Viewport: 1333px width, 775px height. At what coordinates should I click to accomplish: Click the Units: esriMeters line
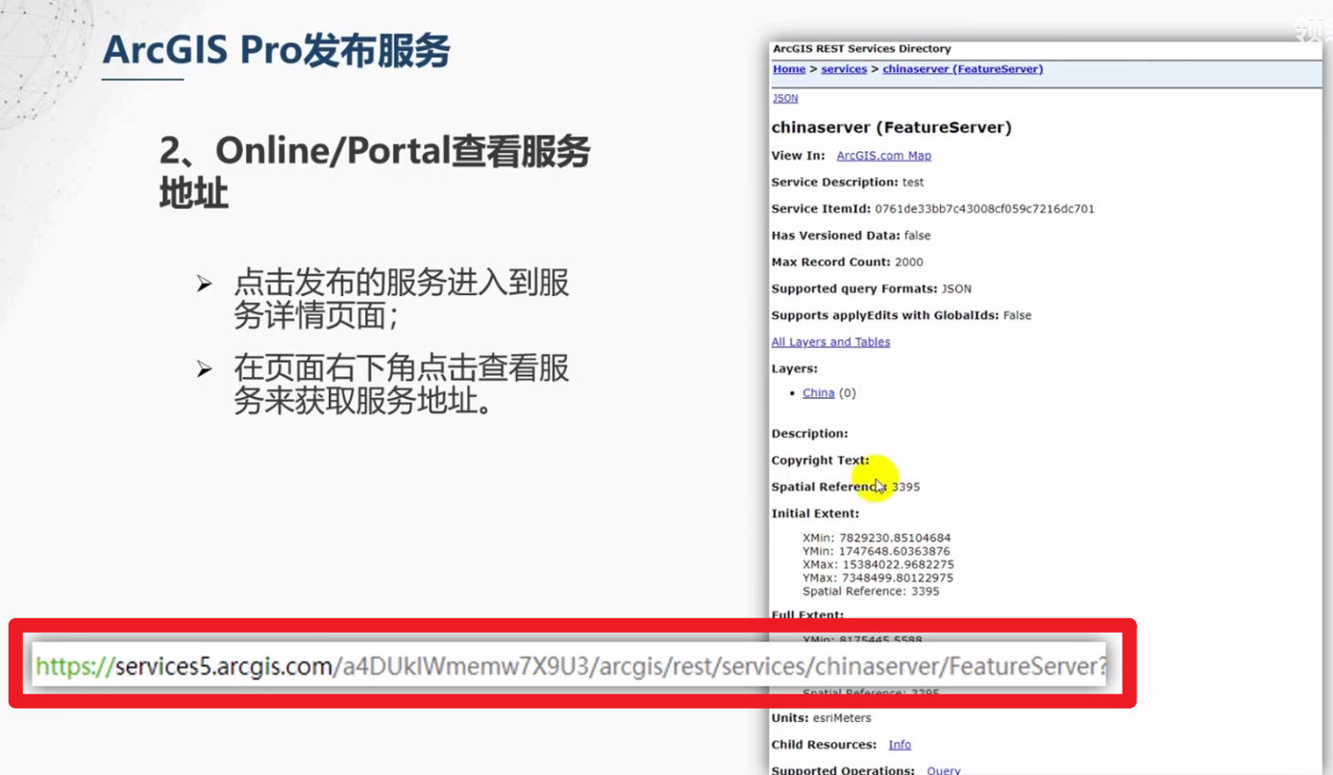click(821, 718)
